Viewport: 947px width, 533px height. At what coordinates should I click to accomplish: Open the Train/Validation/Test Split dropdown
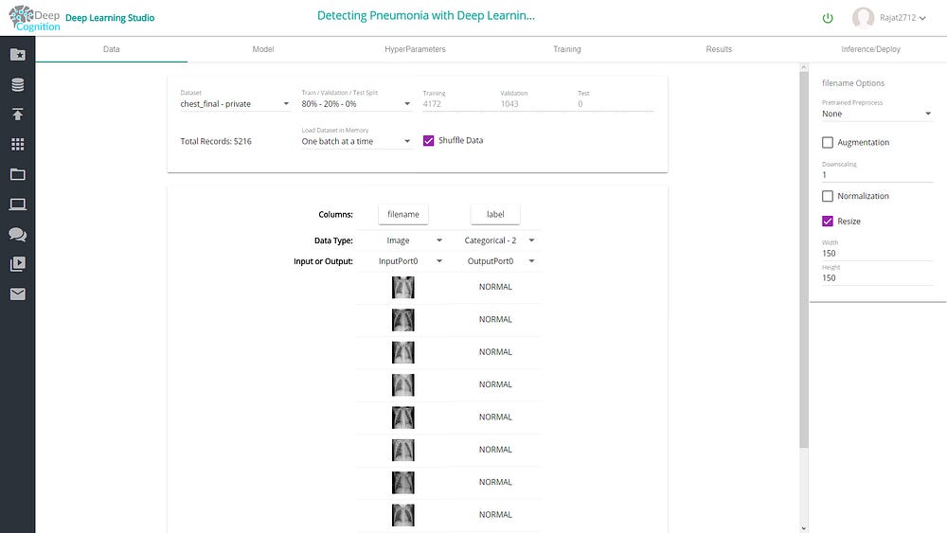(356, 104)
